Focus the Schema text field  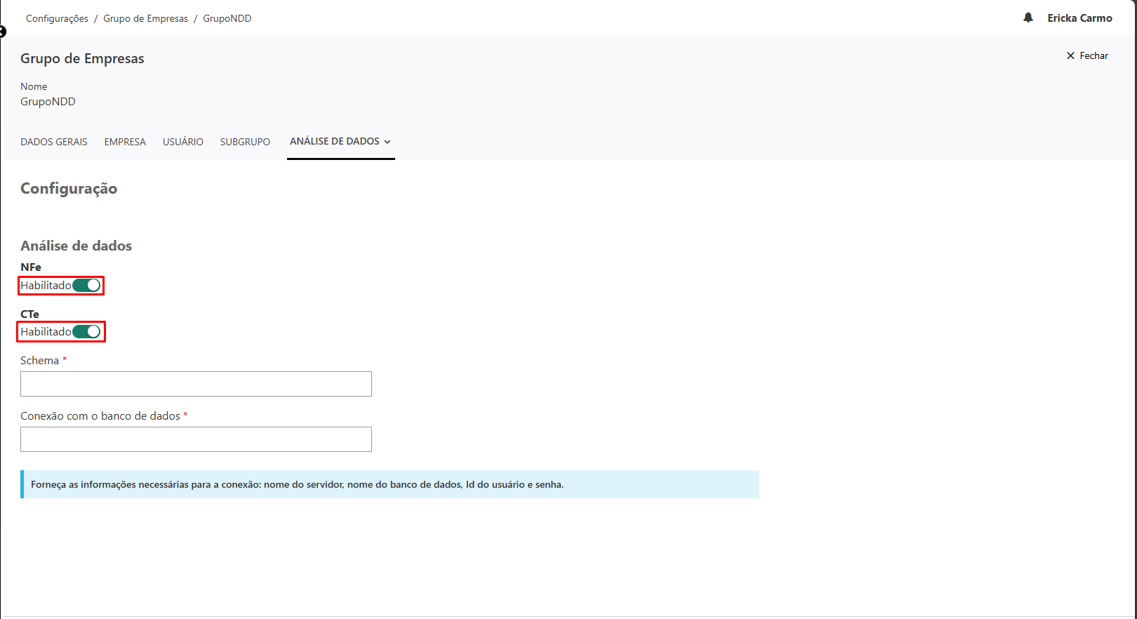[x=196, y=384]
